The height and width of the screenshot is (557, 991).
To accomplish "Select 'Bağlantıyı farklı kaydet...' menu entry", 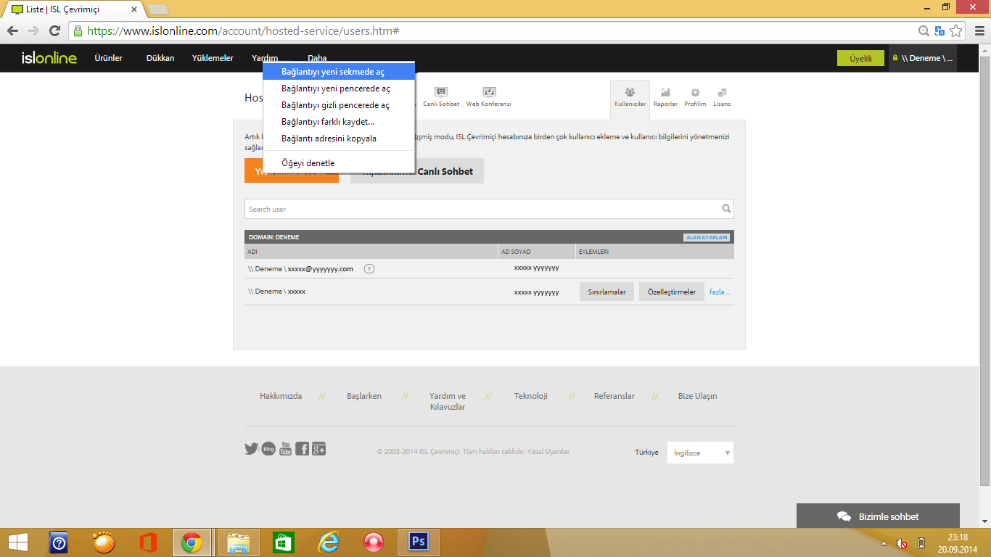I will (x=339, y=122).
